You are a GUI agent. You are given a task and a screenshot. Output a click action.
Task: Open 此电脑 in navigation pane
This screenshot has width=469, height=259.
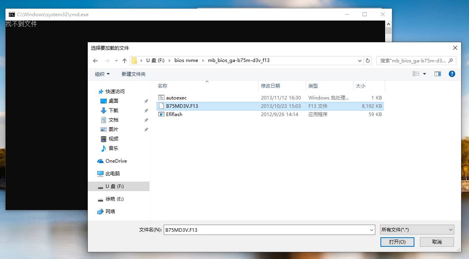click(112, 174)
